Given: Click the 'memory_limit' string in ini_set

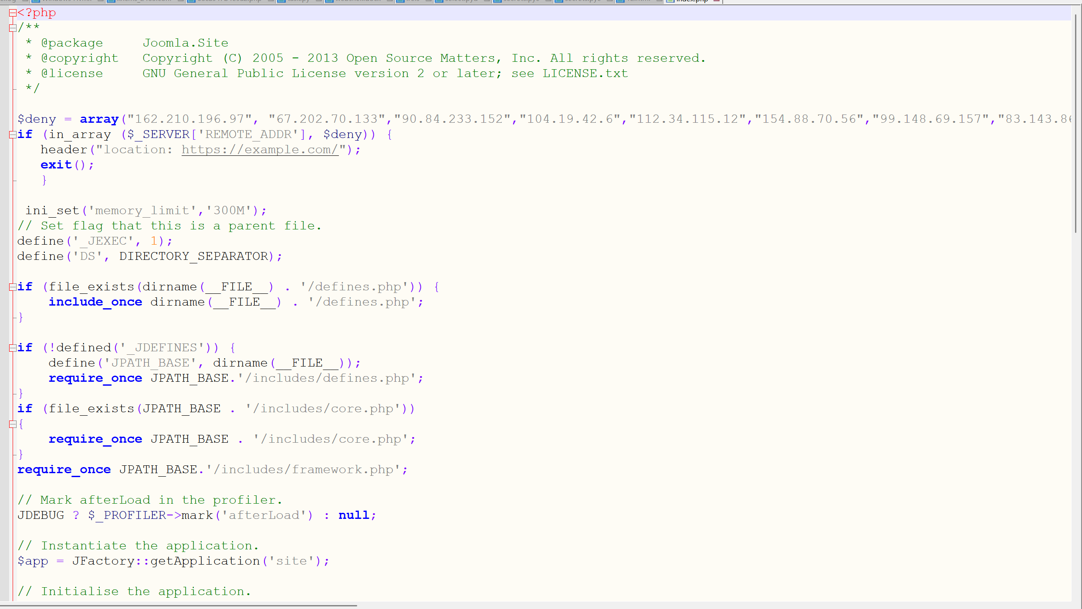Looking at the screenshot, I should (x=142, y=211).
